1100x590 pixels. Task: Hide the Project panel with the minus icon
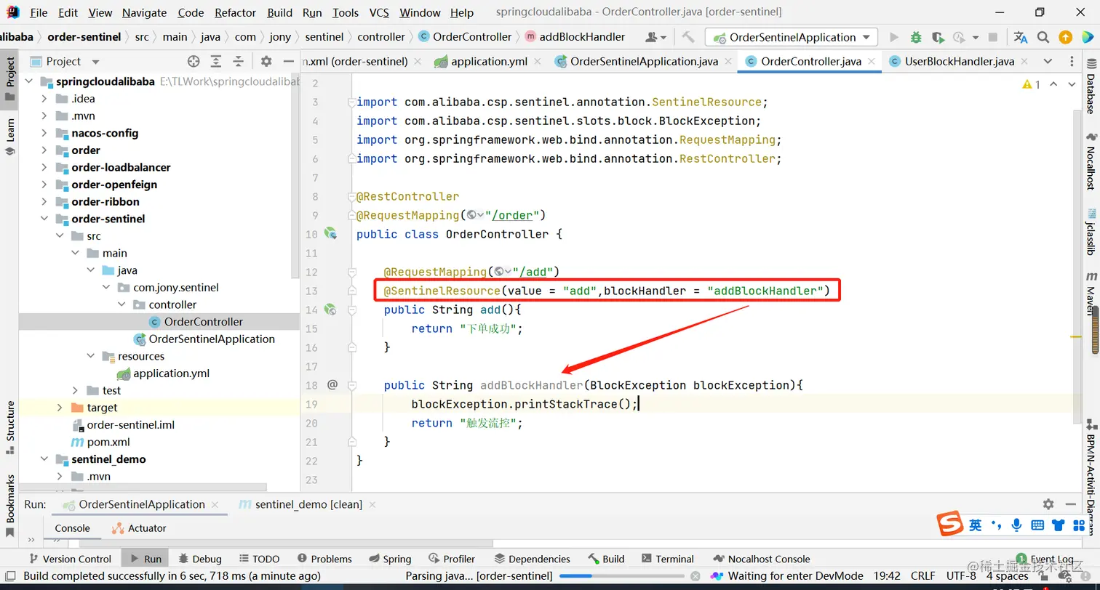[x=289, y=62]
